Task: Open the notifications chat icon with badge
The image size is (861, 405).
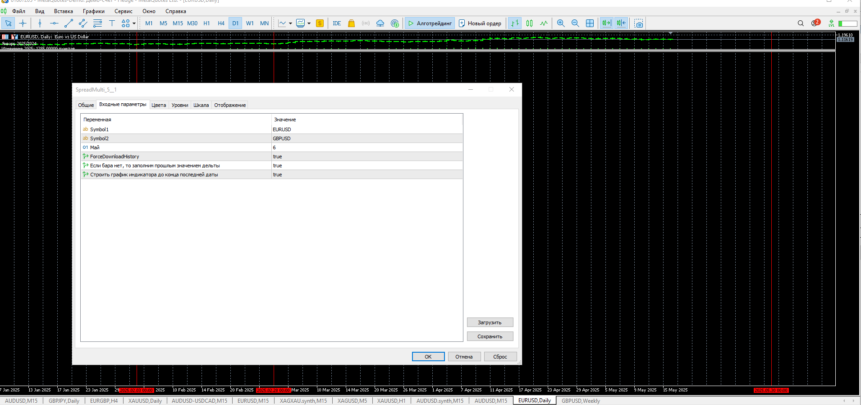Action: [815, 23]
